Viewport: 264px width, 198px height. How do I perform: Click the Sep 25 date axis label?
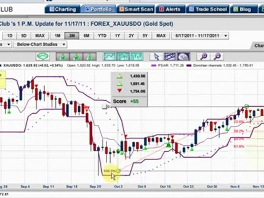point(95,186)
